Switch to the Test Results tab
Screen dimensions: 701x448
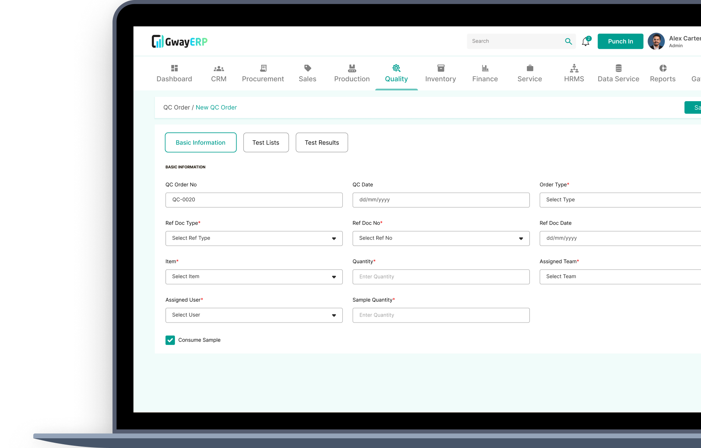coord(322,143)
